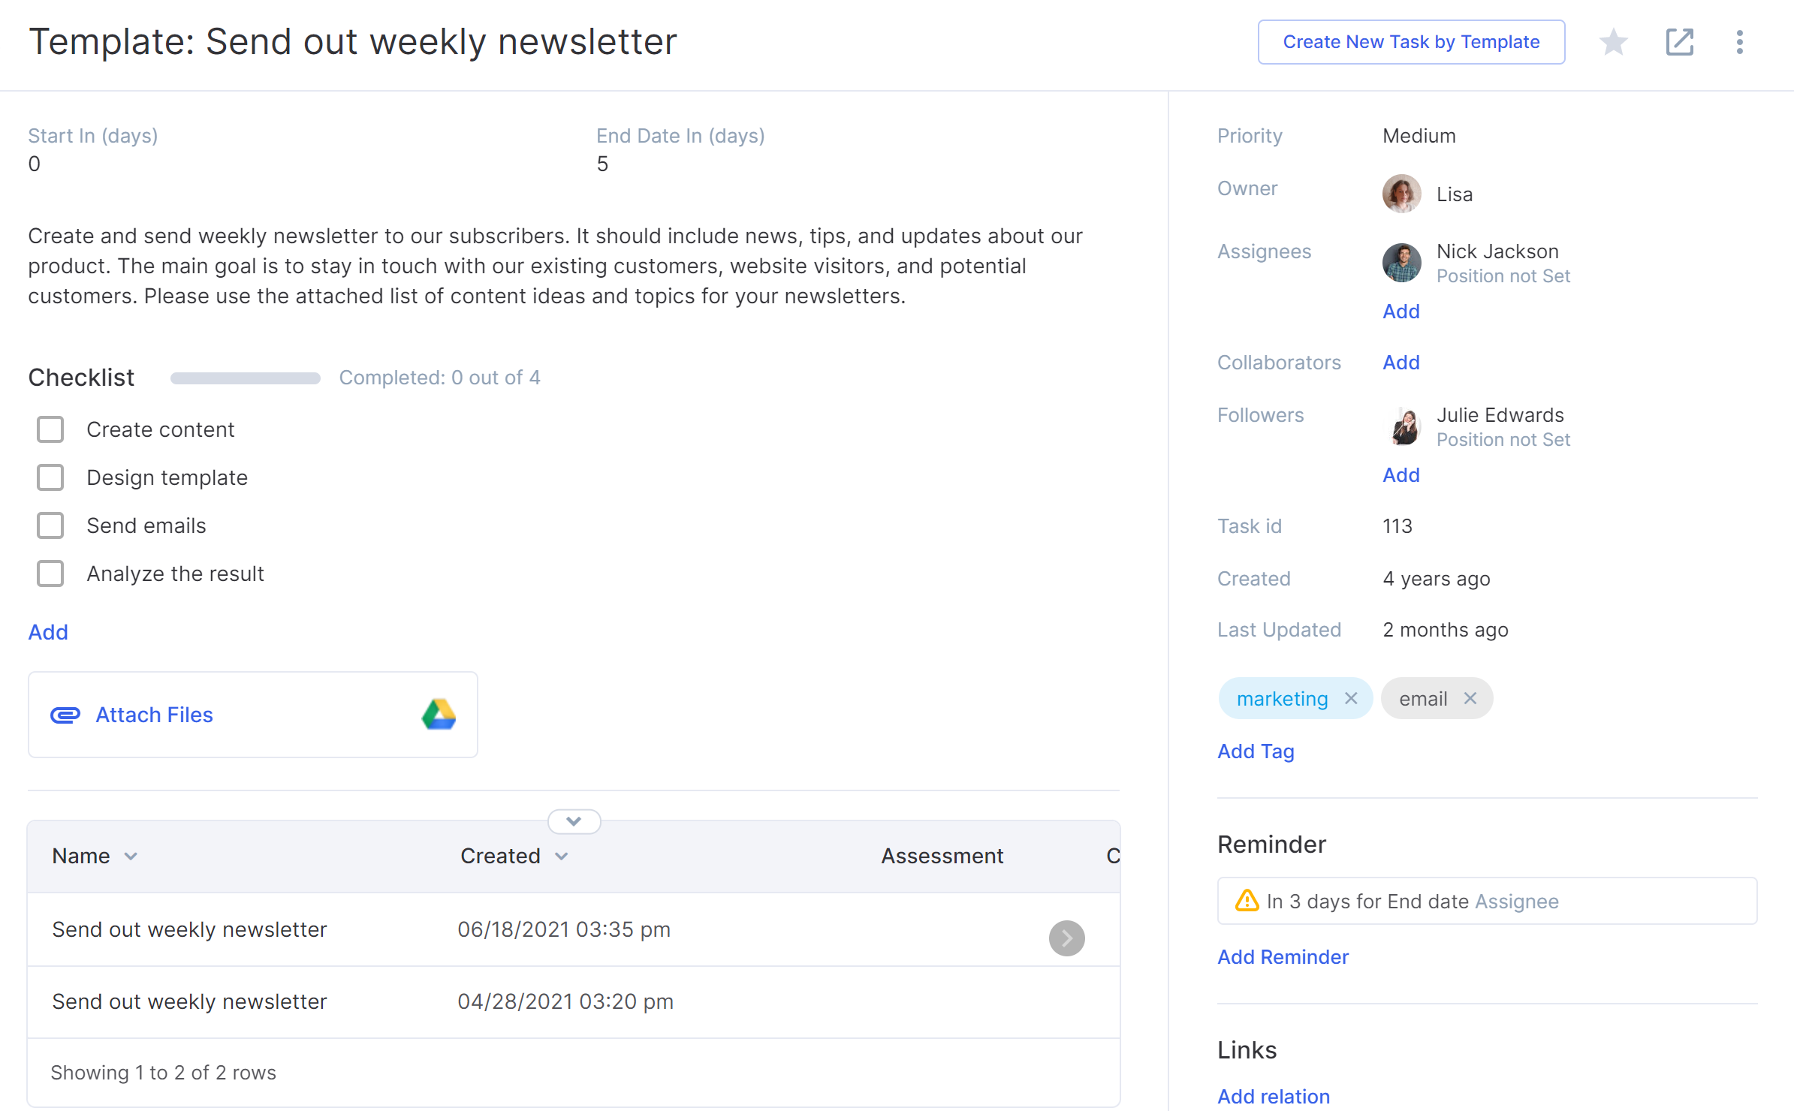Open the Created column sort dropdown
This screenshot has height=1111, width=1794.
point(562,857)
